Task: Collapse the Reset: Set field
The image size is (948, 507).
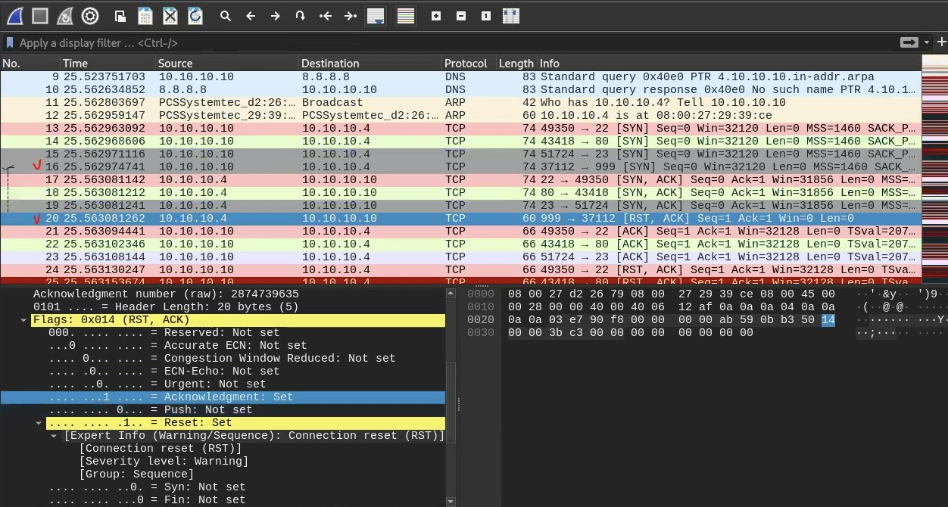Action: [x=39, y=423]
